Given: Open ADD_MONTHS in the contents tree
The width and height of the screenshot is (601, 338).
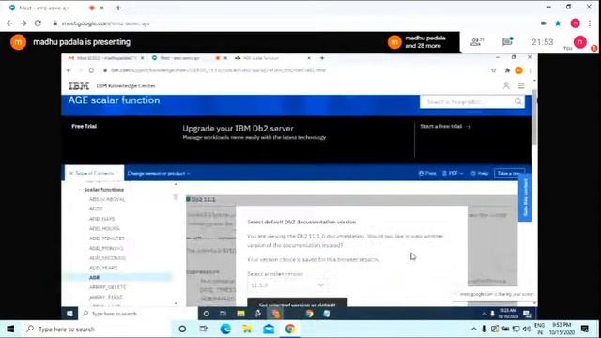Looking at the screenshot, I should point(106,248).
